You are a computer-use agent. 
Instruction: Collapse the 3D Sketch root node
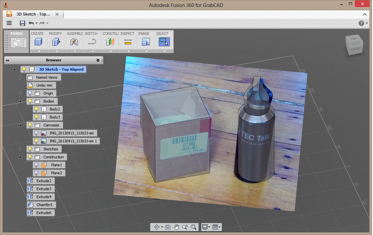tap(14, 70)
